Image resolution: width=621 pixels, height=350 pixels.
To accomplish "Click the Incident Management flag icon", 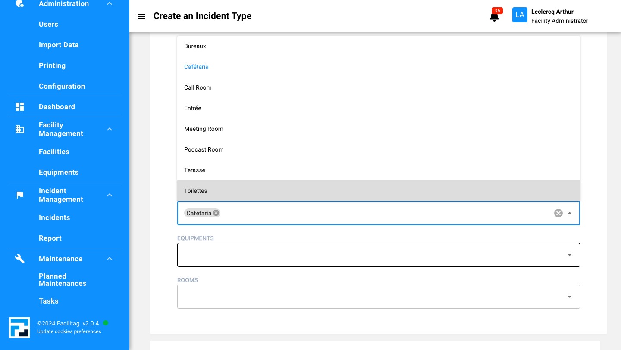I will (x=20, y=195).
